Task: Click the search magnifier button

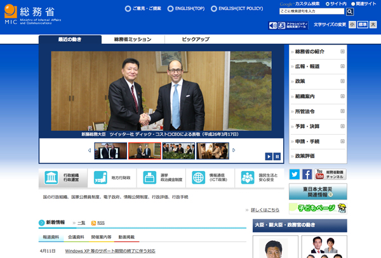Action: click(x=349, y=11)
